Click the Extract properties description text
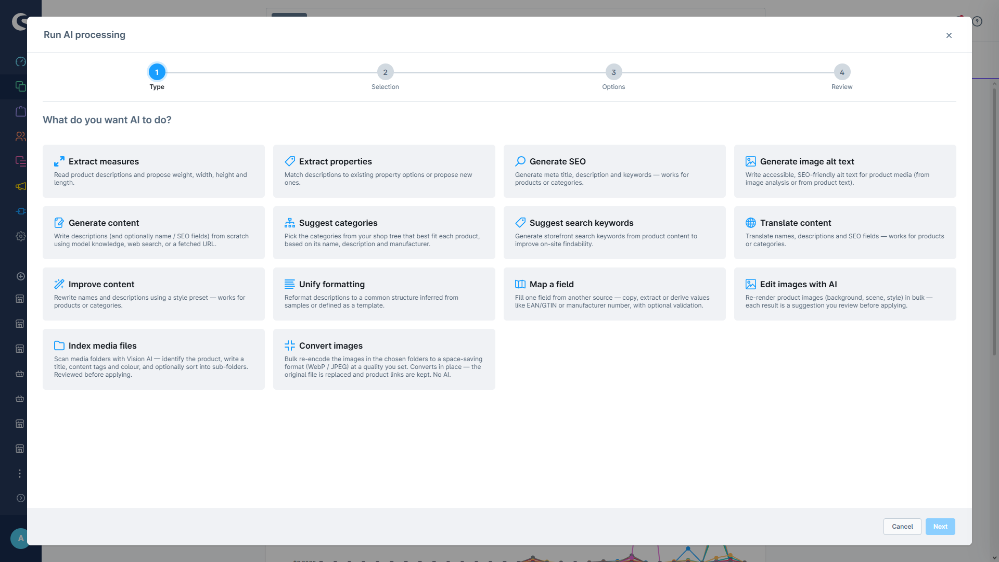This screenshot has width=999, height=562. [378, 178]
